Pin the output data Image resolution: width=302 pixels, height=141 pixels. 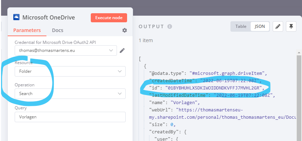tap(291, 26)
